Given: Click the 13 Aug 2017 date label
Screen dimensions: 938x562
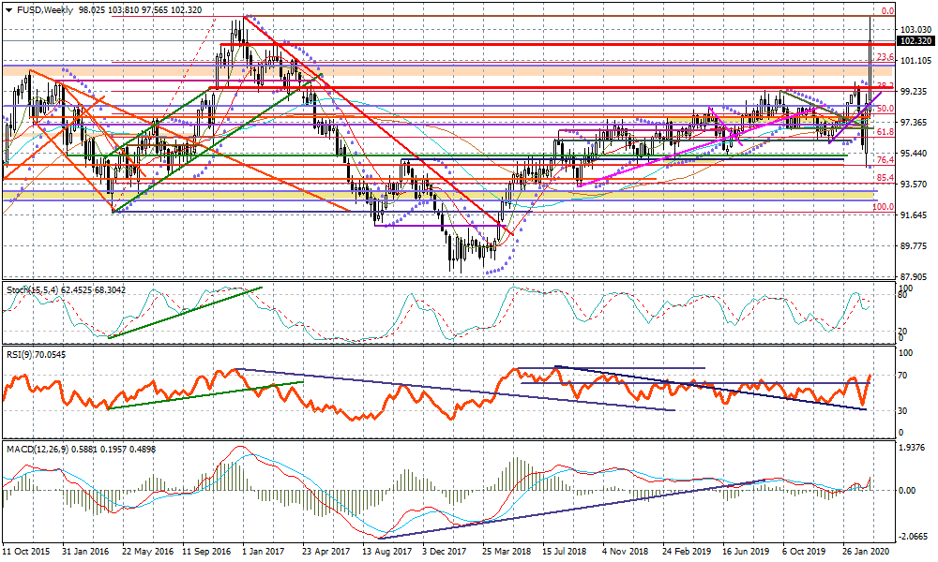Looking at the screenshot, I should 387,552.
